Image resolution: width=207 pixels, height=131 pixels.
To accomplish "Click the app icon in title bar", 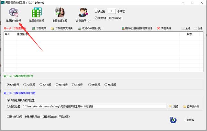I will [x=3, y=3].
